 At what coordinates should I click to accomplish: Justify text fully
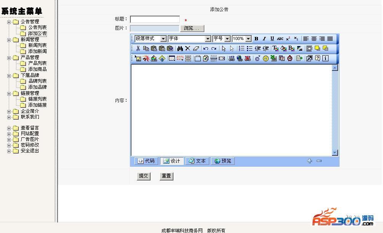(x=330, y=38)
